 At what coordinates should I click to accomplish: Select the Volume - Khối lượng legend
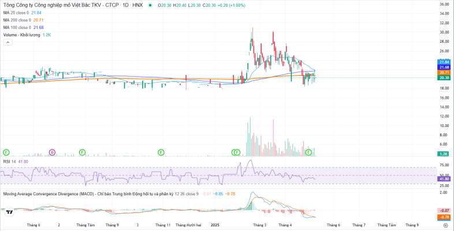pyautogui.click(x=22, y=35)
